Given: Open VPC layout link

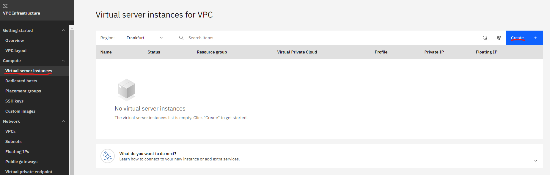Looking at the screenshot, I should pyautogui.click(x=16, y=51).
